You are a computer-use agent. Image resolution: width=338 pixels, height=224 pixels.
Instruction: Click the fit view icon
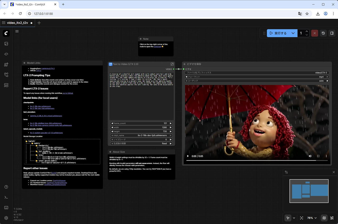(x=302, y=218)
